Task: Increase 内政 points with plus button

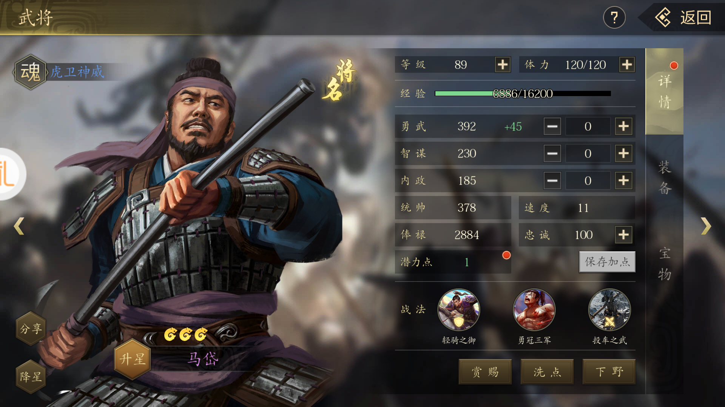Action: click(623, 181)
